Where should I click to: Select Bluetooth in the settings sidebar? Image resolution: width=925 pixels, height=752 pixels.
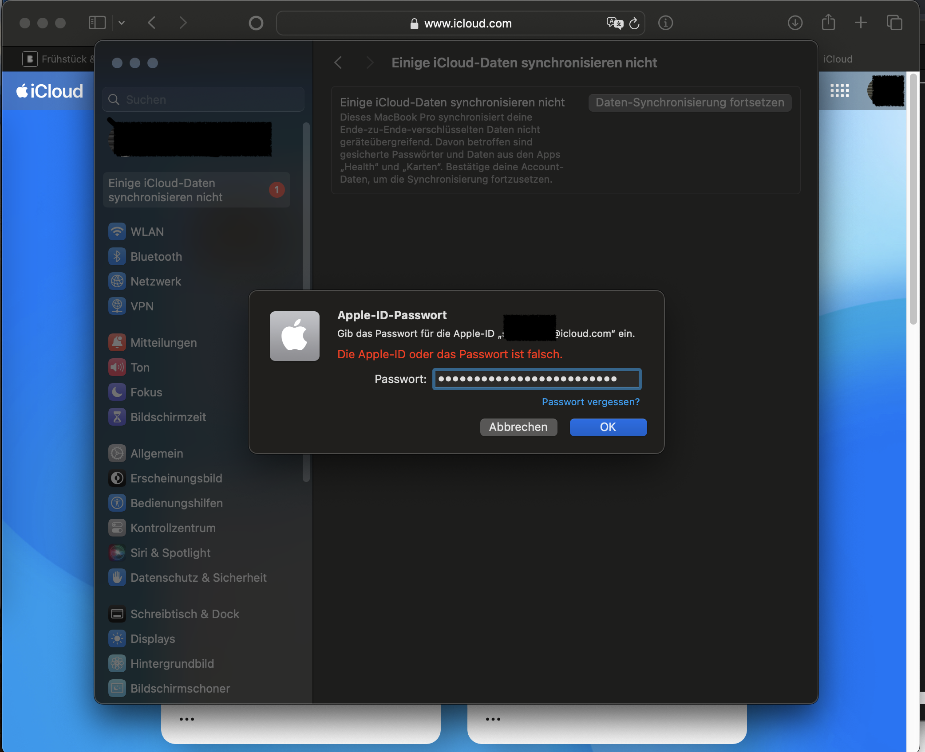[x=156, y=257]
